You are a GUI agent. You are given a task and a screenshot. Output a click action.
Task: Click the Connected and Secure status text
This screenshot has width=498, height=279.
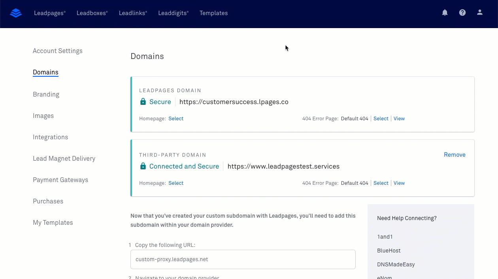(184, 166)
